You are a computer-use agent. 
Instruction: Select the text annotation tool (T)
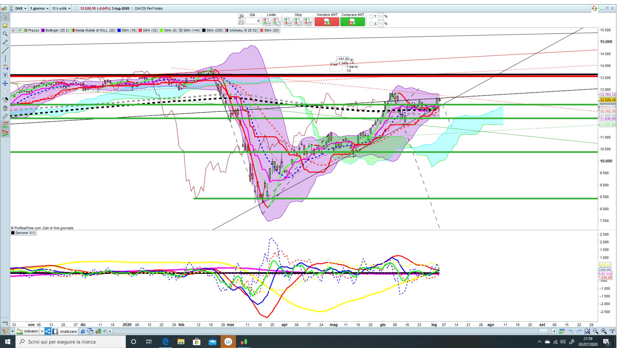5,75
